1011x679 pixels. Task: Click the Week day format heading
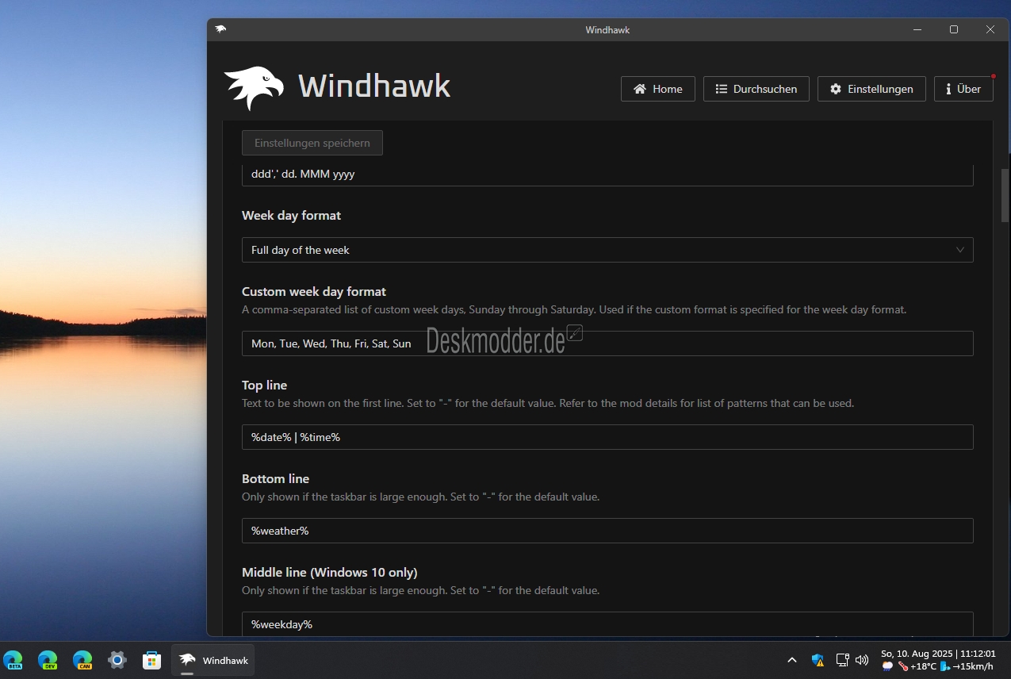[291, 216]
